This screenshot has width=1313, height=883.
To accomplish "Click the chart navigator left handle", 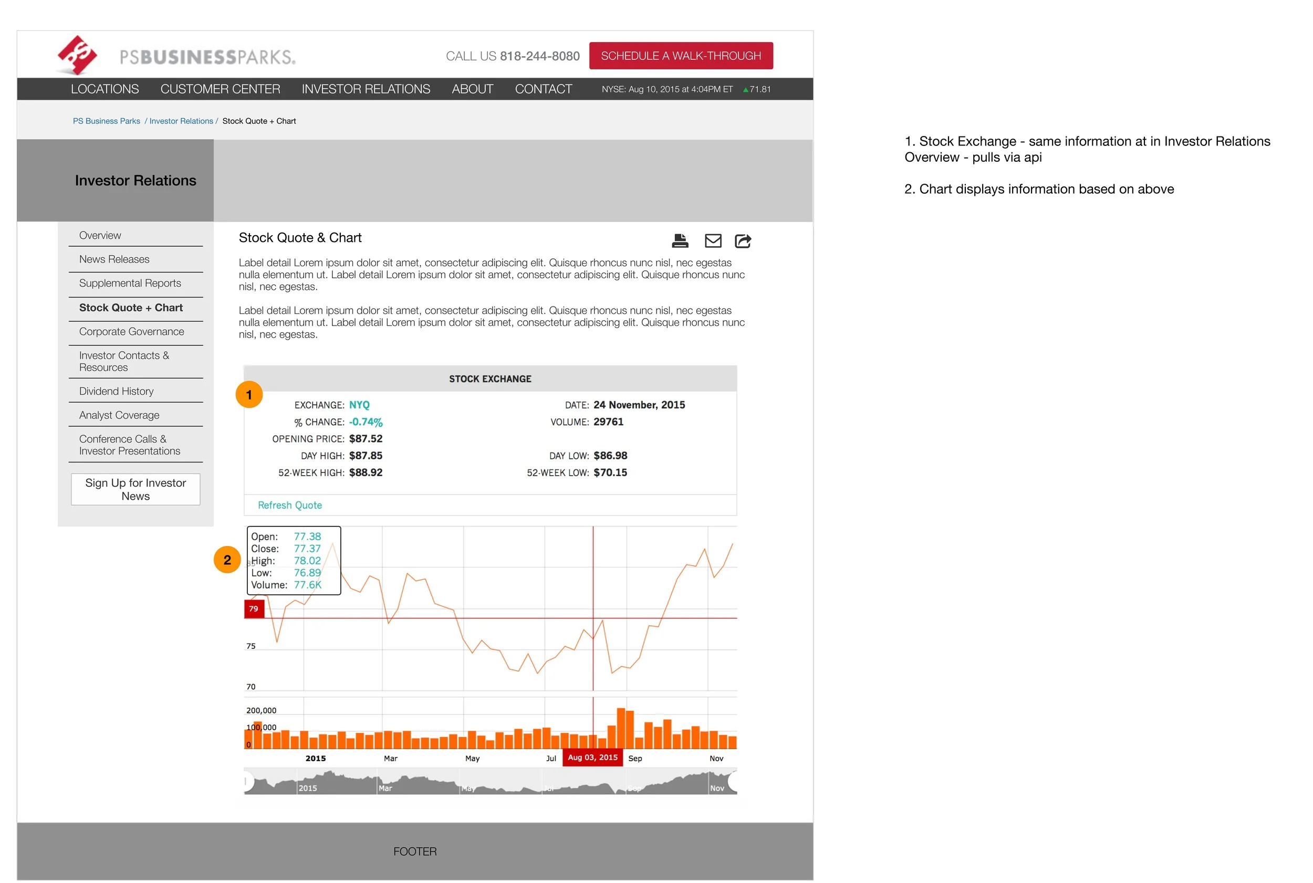I will 247,781.
